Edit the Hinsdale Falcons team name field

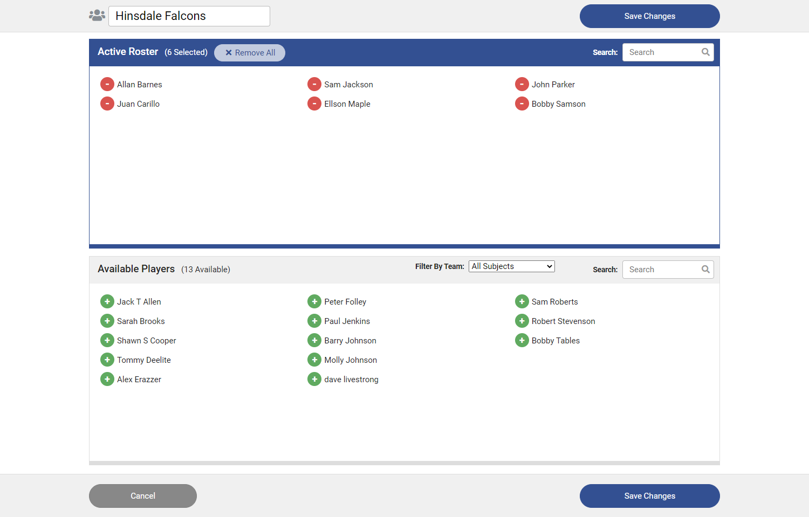tap(189, 16)
